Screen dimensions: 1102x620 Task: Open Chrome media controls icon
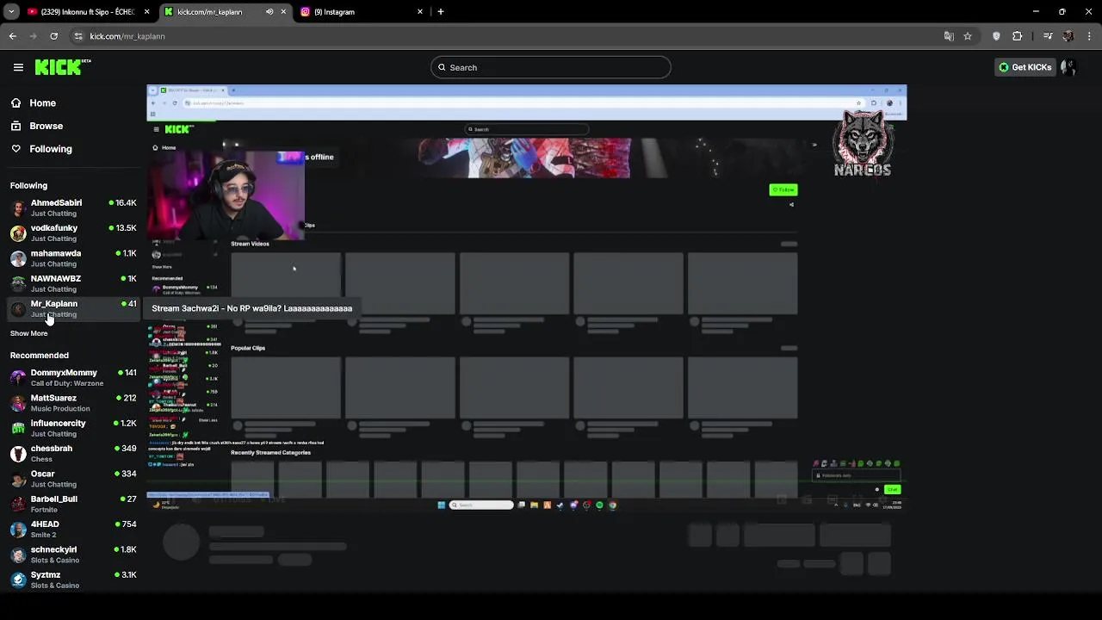coord(1048,36)
